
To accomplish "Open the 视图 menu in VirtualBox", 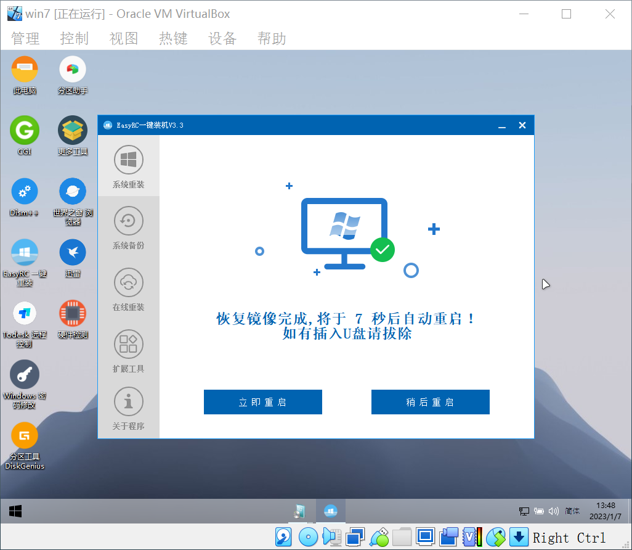I will click(x=124, y=38).
